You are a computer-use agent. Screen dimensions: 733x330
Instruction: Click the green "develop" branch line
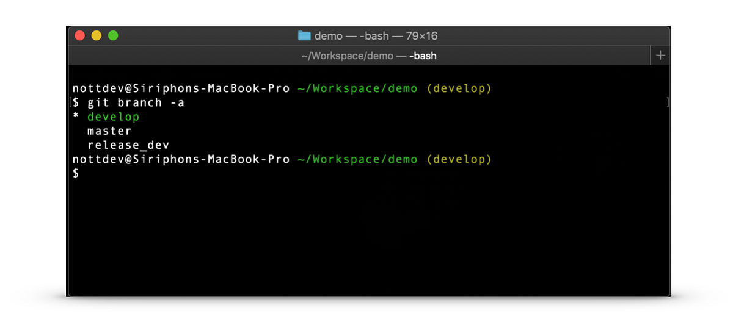(x=114, y=117)
